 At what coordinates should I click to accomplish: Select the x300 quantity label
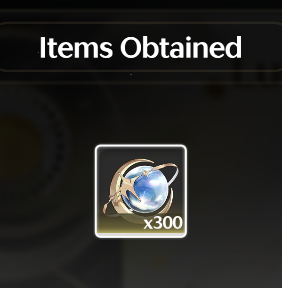click(163, 223)
